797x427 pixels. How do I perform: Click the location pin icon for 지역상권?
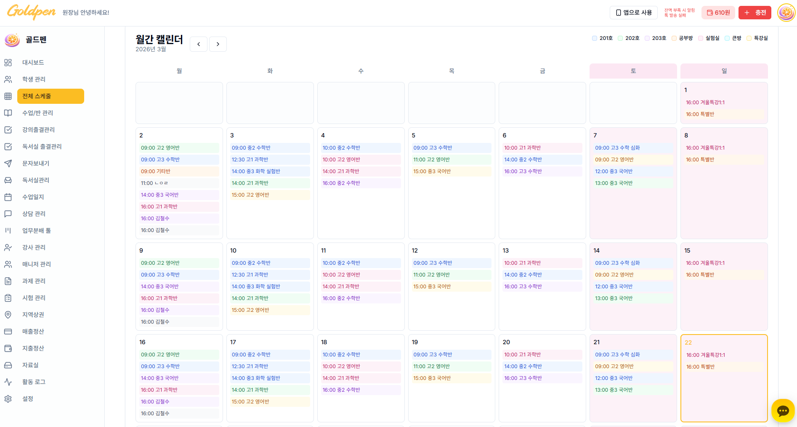pos(8,315)
